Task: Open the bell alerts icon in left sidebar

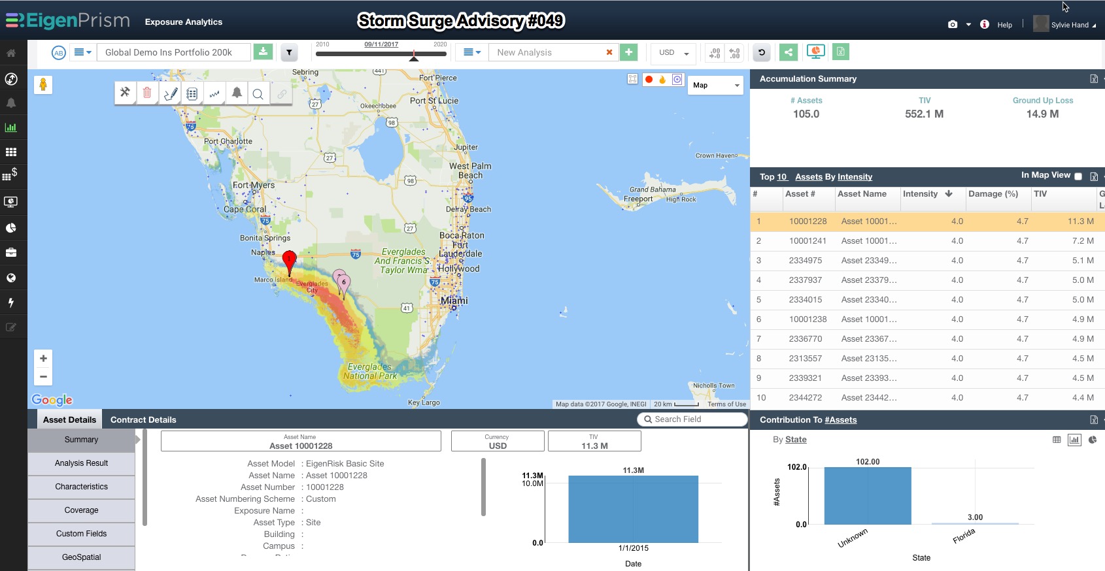Action: tap(11, 103)
